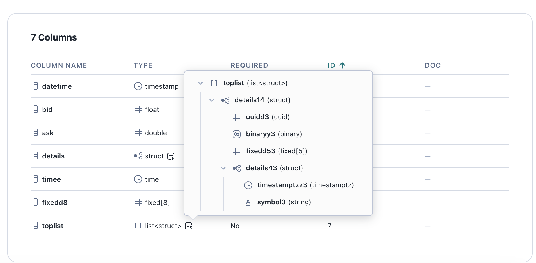The width and height of the screenshot is (536, 263).
Task: Click the 0x binary icon beside binaryy3
Action: point(237,134)
